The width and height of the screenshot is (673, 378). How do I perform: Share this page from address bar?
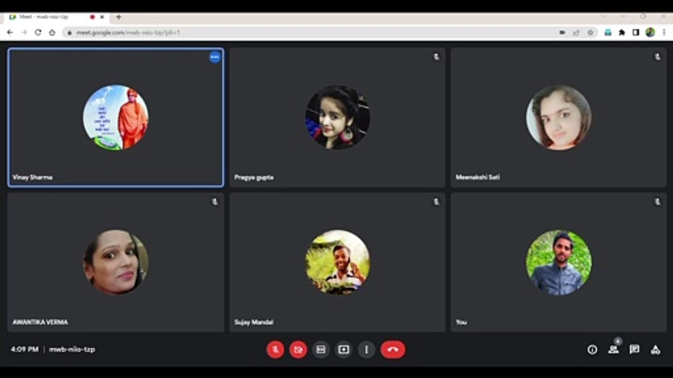pos(576,33)
